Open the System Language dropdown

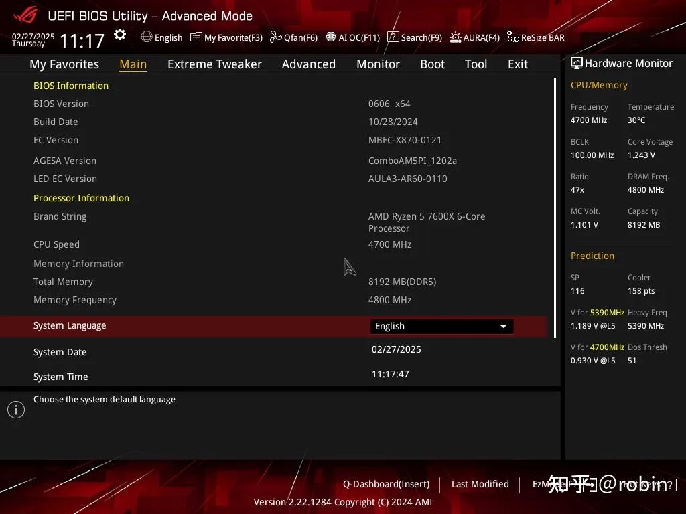pyautogui.click(x=441, y=326)
